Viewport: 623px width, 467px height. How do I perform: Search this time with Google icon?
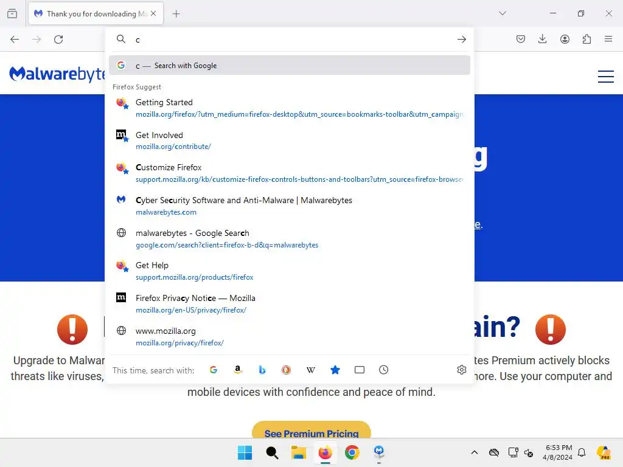click(214, 370)
